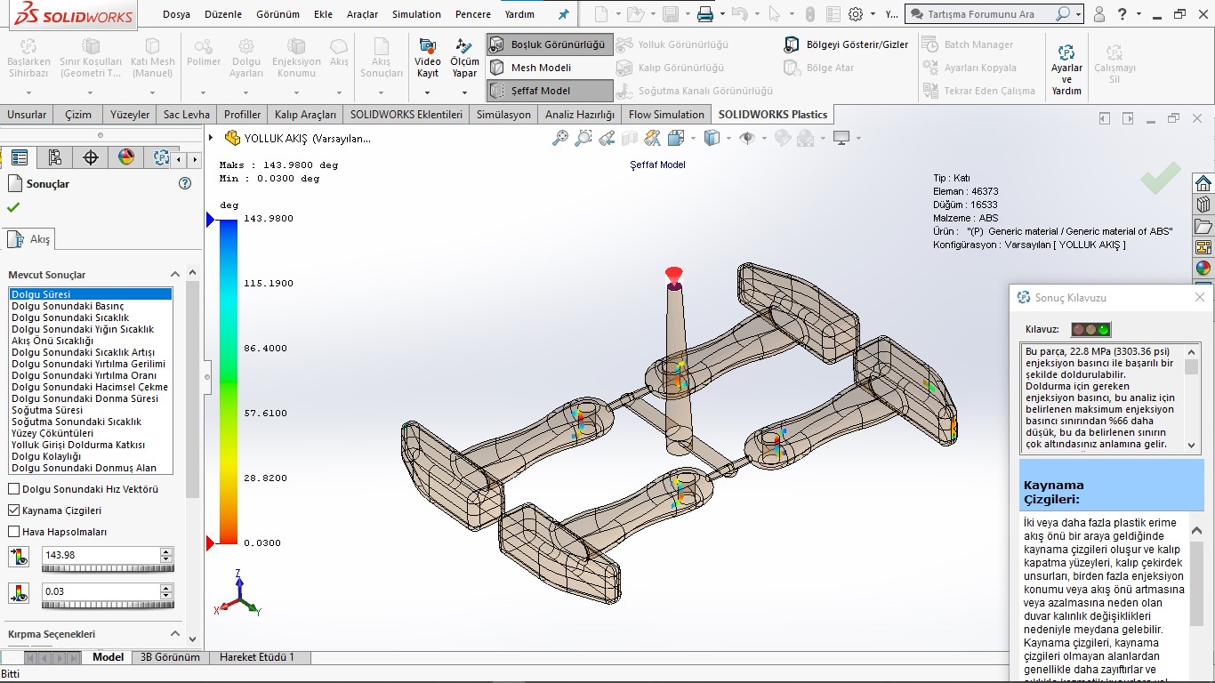Select the Plastics manager tab icon
Image resolution: width=1215 pixels, height=683 pixels.
coord(161,157)
